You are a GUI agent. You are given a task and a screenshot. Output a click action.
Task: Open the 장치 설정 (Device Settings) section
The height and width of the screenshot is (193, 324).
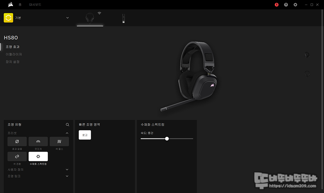12,62
